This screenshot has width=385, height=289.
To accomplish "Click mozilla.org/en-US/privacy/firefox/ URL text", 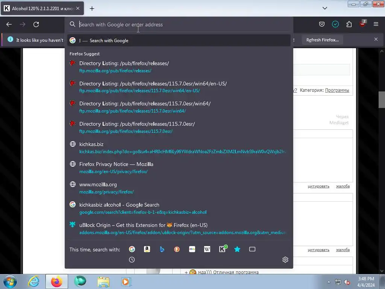I will click(113, 172).
